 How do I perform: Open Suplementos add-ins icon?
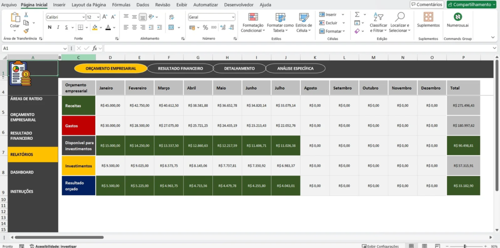pos(428,17)
